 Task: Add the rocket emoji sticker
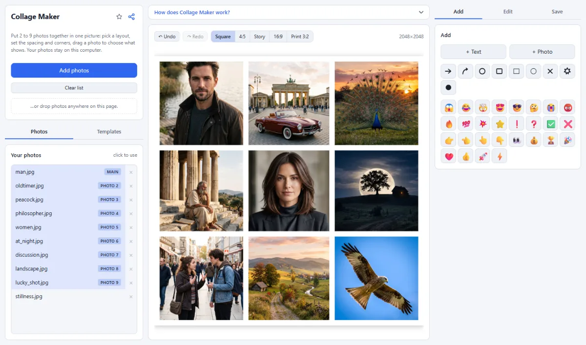coord(482,156)
